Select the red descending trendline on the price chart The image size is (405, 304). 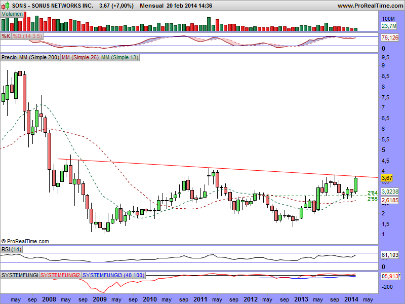coord(218,168)
